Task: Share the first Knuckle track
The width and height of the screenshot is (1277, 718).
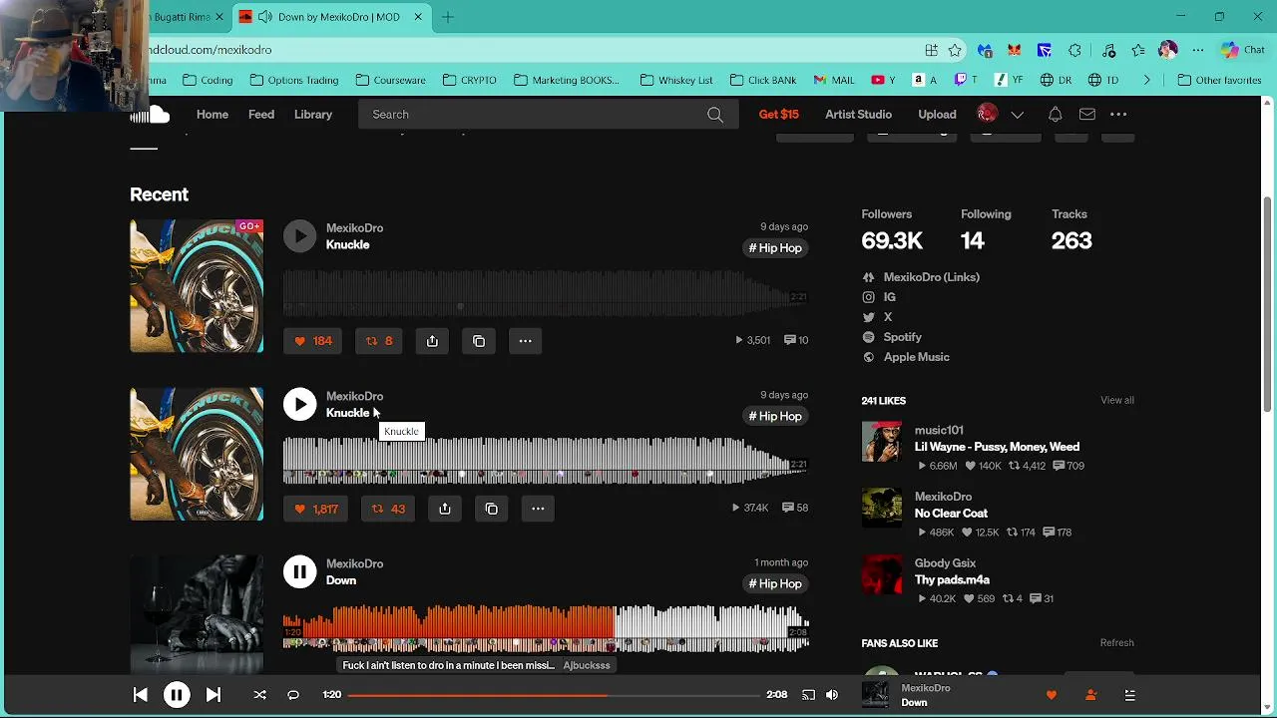Action: point(432,341)
